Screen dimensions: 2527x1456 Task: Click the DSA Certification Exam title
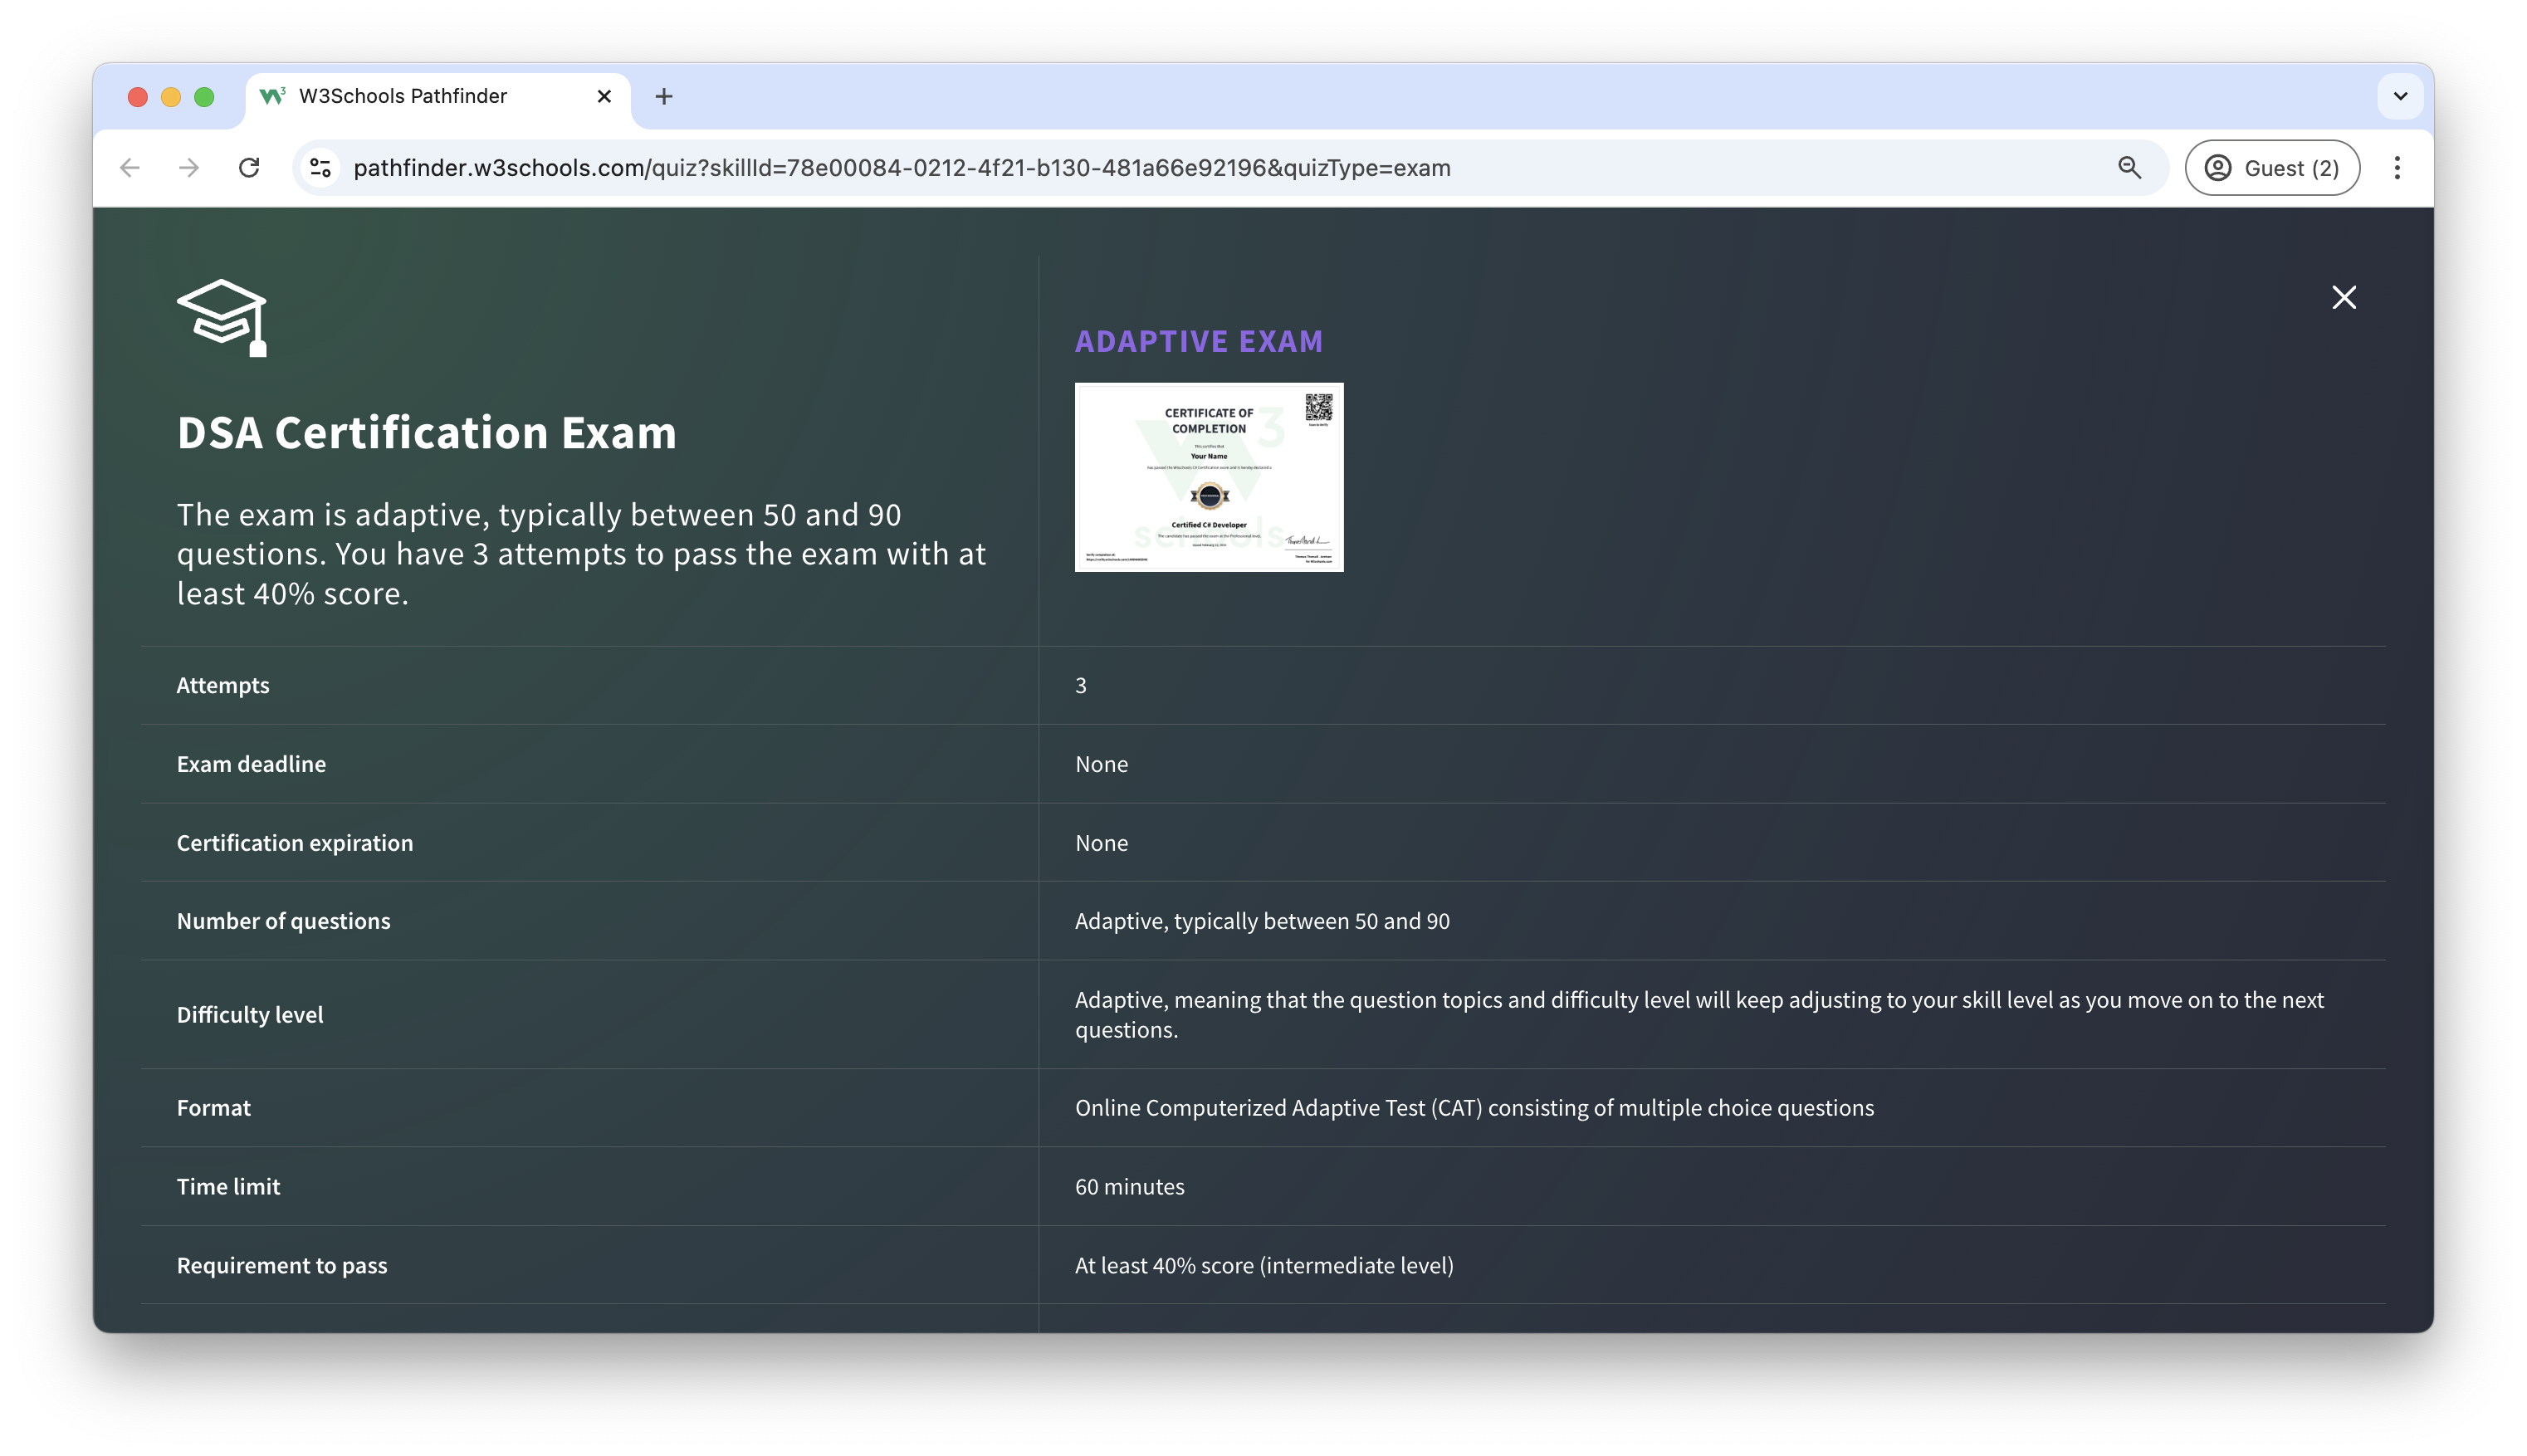click(426, 433)
